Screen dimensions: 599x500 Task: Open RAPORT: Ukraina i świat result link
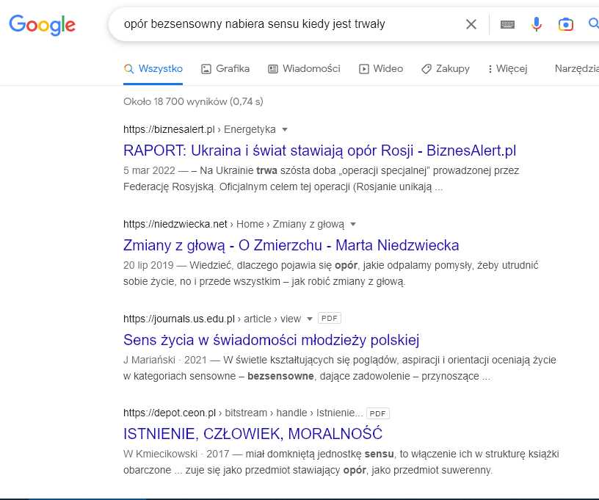[319, 151]
